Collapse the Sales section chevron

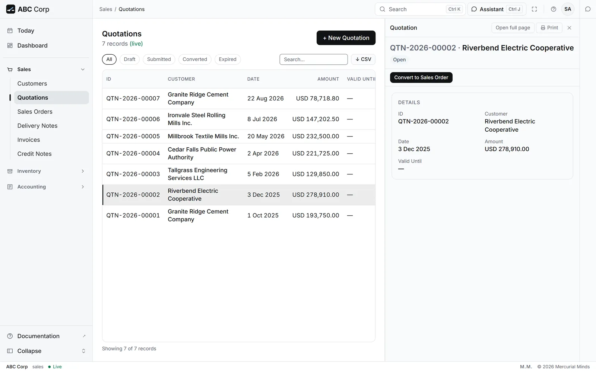(x=83, y=70)
